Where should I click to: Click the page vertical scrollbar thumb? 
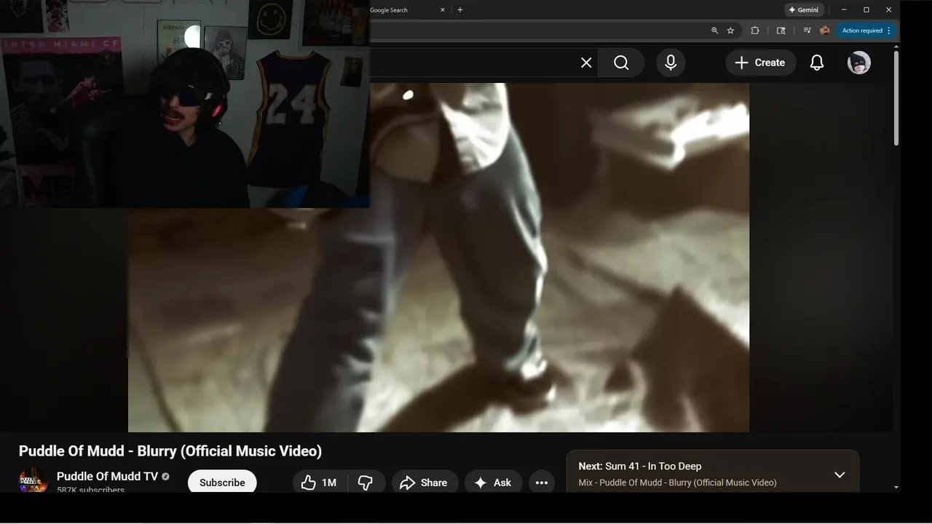point(896,98)
